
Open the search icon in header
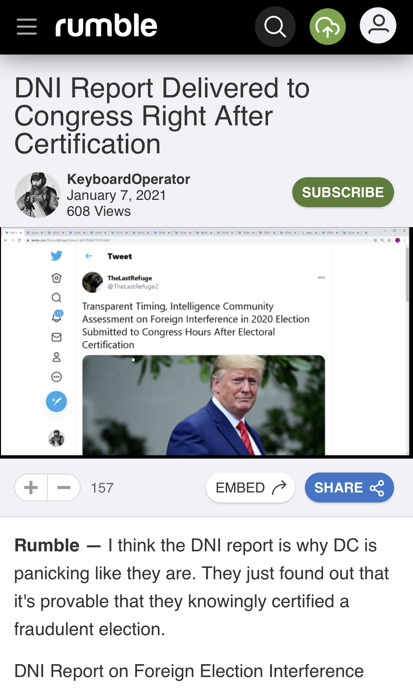pyautogui.click(x=275, y=27)
